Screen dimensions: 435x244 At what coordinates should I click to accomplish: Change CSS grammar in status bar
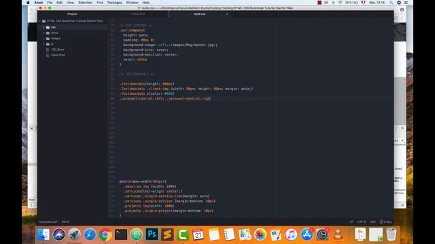point(372,222)
